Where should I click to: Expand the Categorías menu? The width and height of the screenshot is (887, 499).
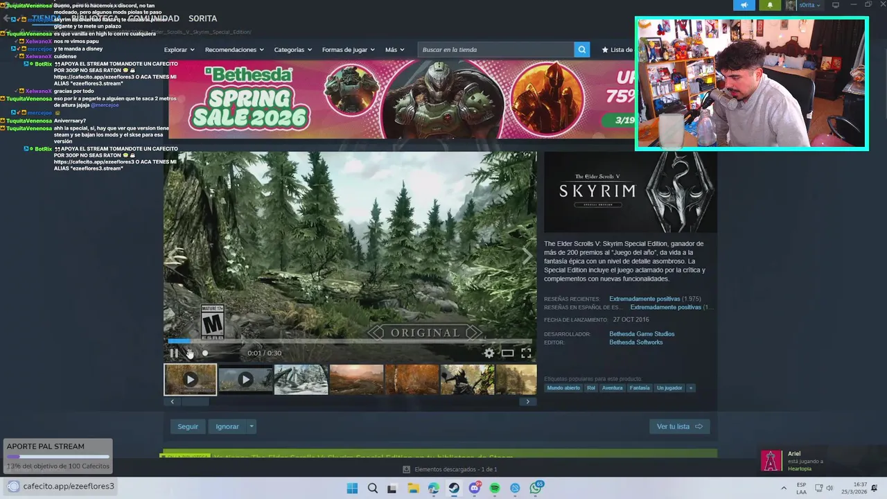292,50
